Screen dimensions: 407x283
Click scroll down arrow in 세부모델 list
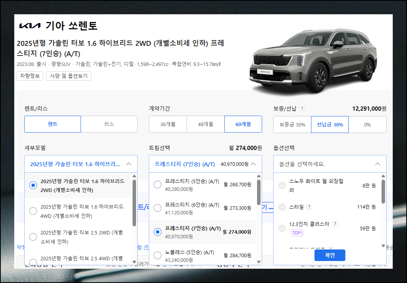coord(134,262)
